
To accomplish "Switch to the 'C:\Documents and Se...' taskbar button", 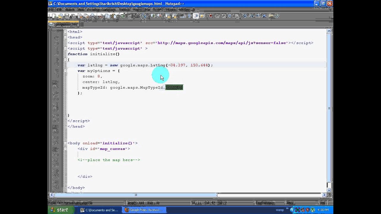I will click(99, 210).
